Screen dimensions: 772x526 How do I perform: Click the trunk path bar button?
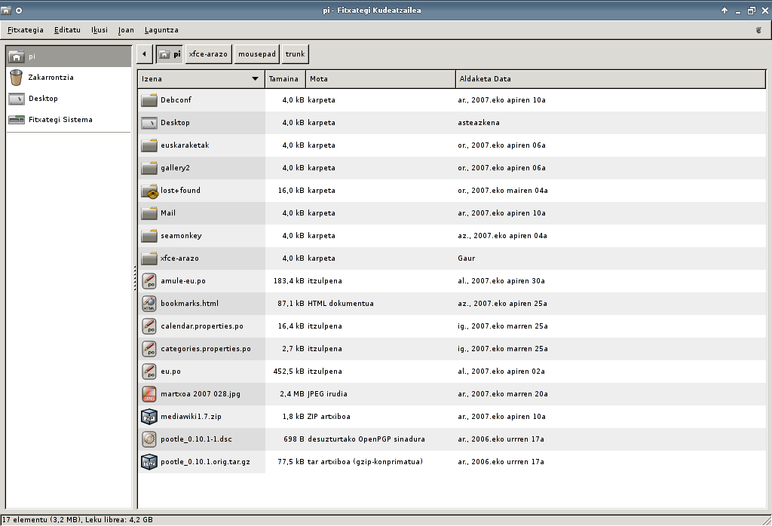(x=296, y=54)
